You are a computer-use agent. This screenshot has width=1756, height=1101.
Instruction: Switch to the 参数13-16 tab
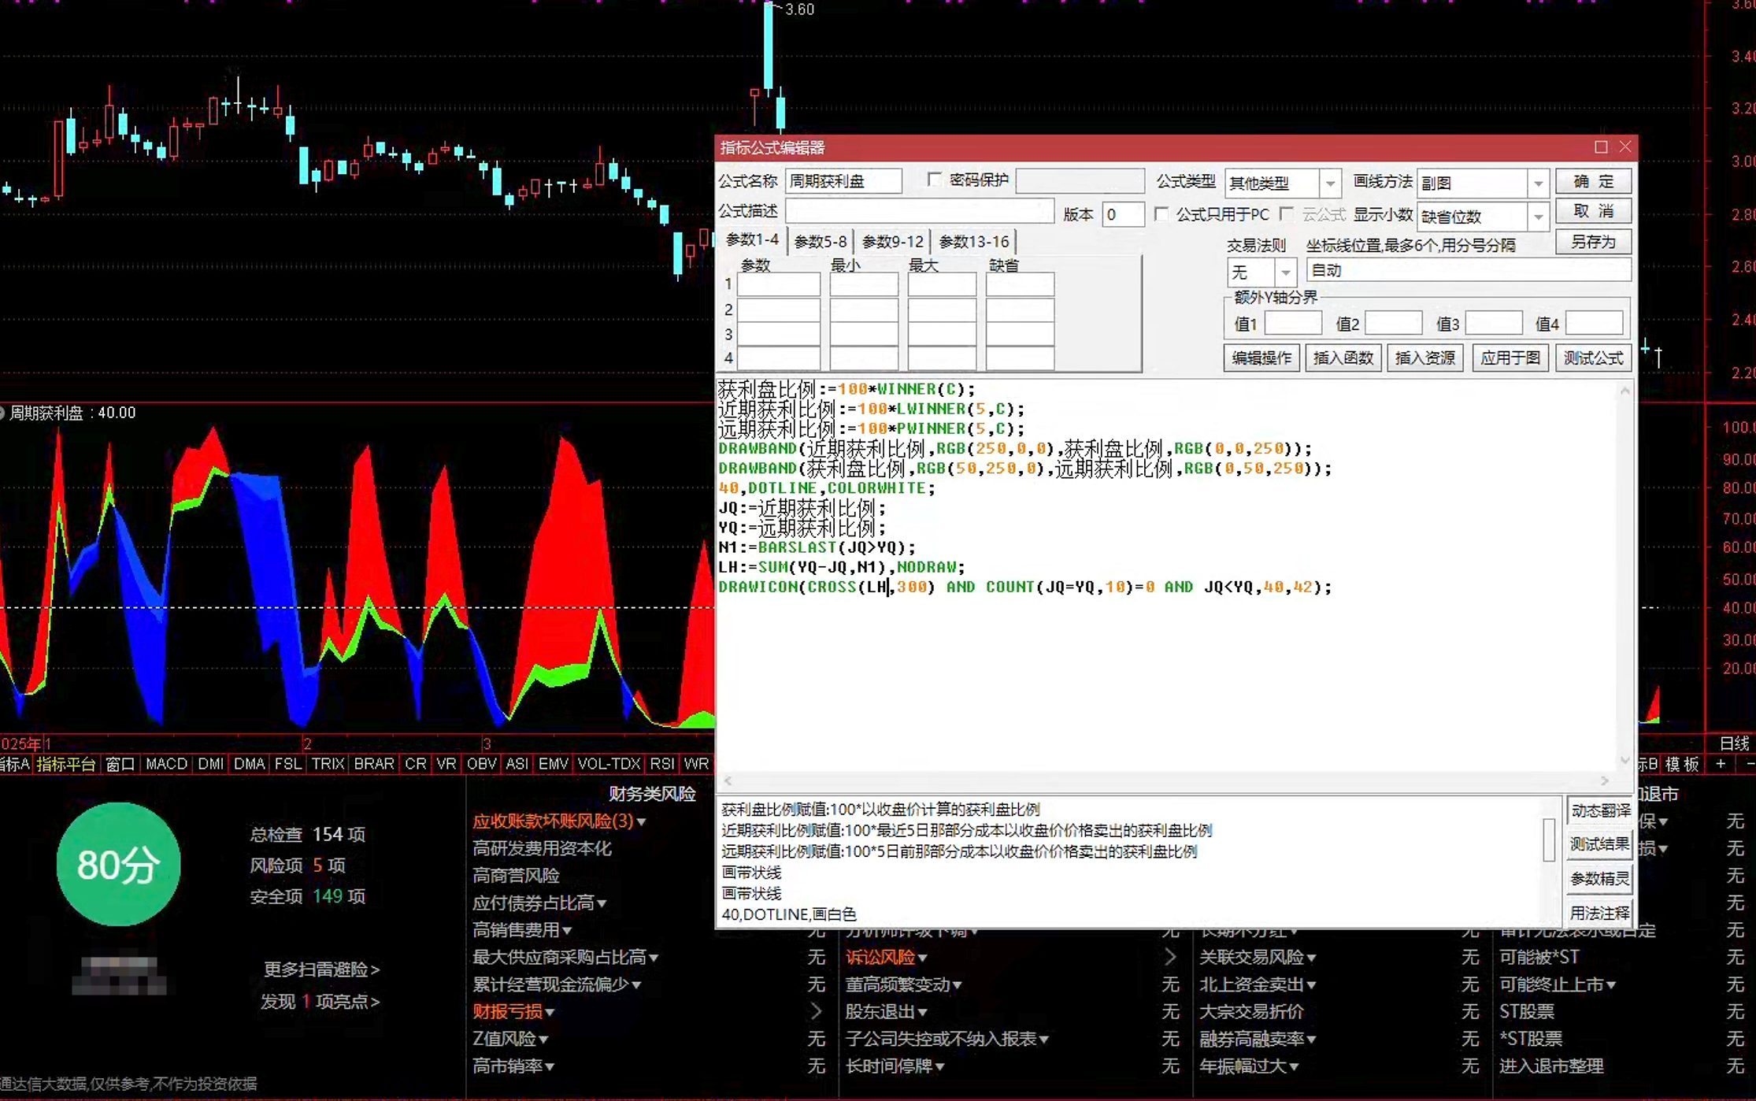coord(973,242)
